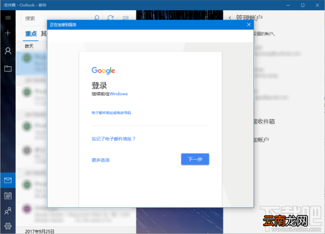This screenshot has width=325, height=234.
Task: Minimize the Outlook Mail window
Action: coord(288,5)
